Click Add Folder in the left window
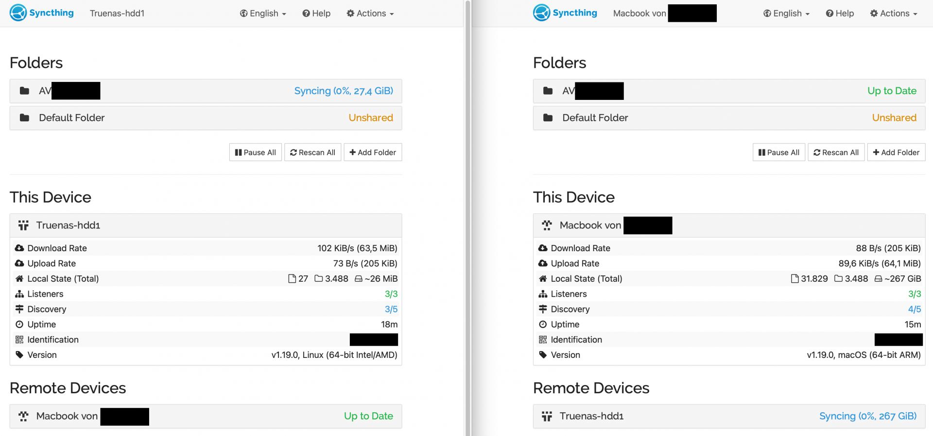This screenshot has height=436, width=933. click(x=373, y=152)
